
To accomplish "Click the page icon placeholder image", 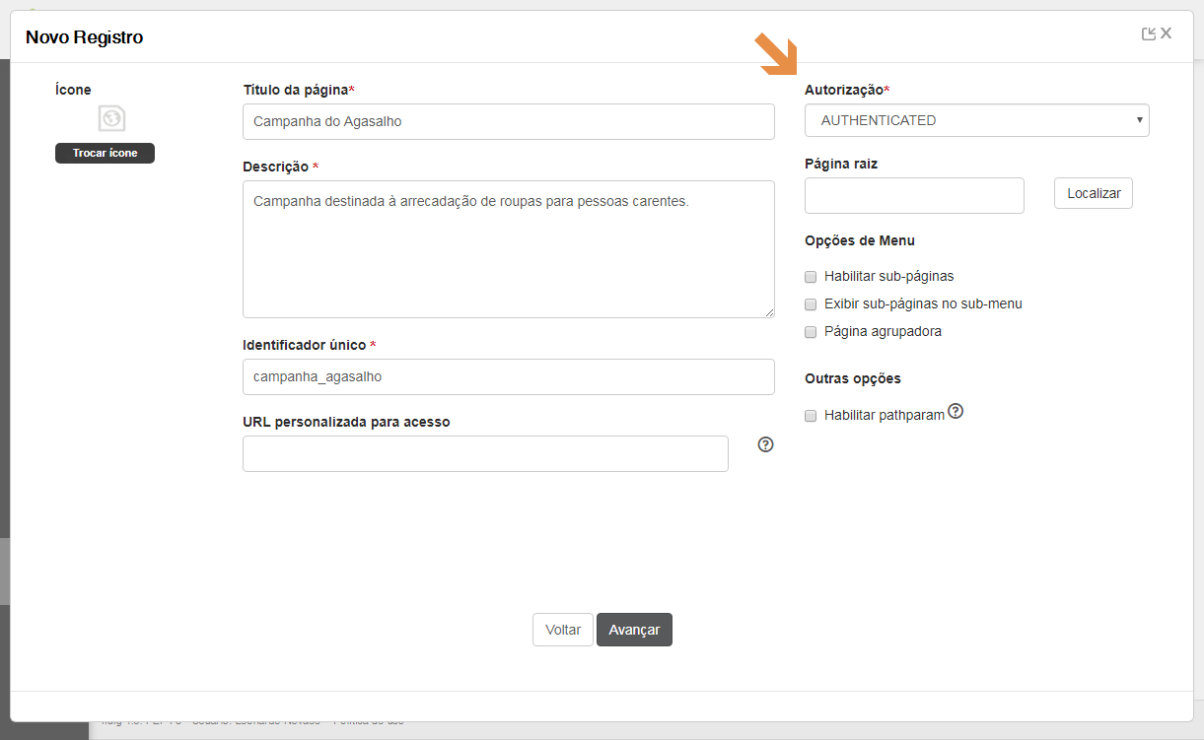I will [111, 119].
